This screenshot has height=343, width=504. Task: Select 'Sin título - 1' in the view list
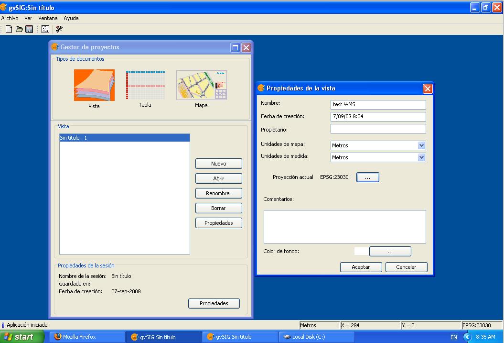click(x=124, y=138)
